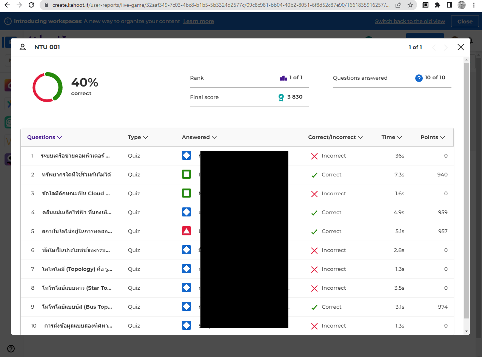This screenshot has width=482, height=357.
Task: Click the green square answer icon in row 2
Action: point(186,175)
